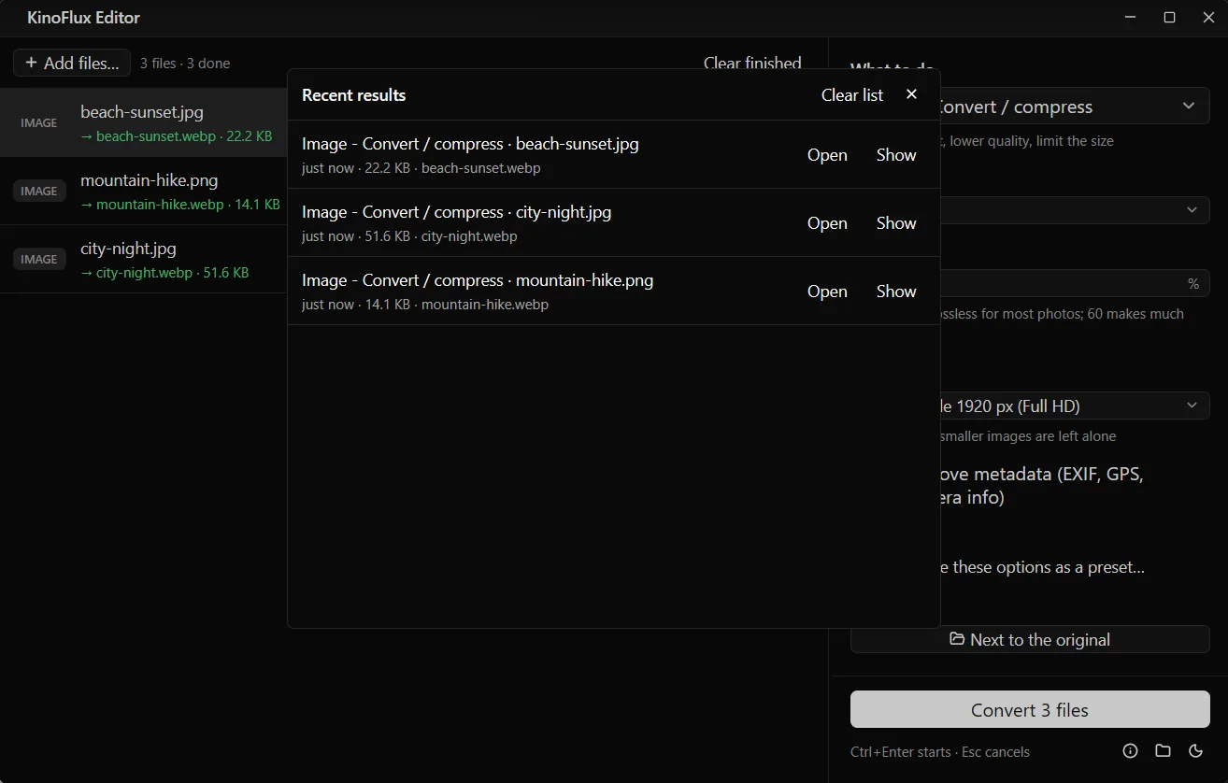The image size is (1228, 783).
Task: Click the just now · 51.6 KB result detail
Action: (x=409, y=236)
